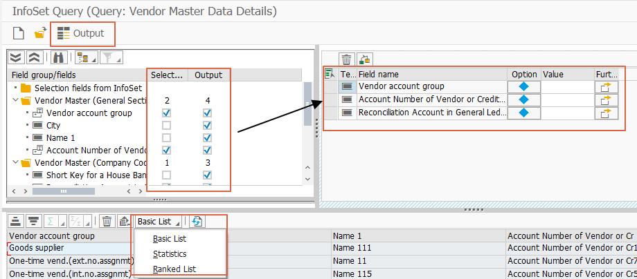
Task: Click the select-all icon in the selection table corner
Action: point(330,74)
